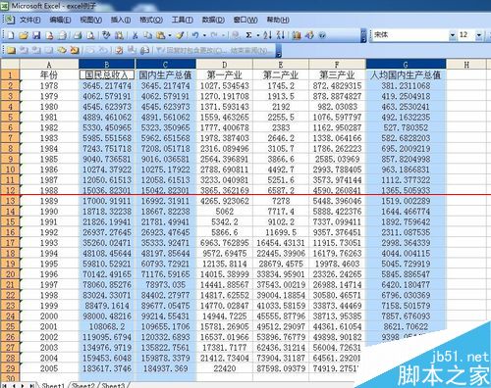The image size is (491, 388).
Task: Insert AutoSum with the sigma icon
Action: (248, 35)
